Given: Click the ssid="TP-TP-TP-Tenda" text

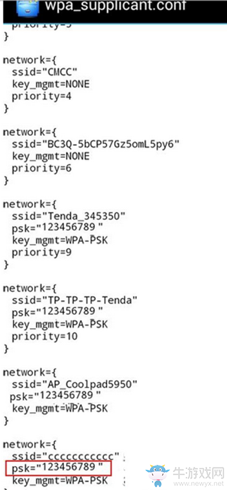Looking at the screenshot, I should coord(74,300).
